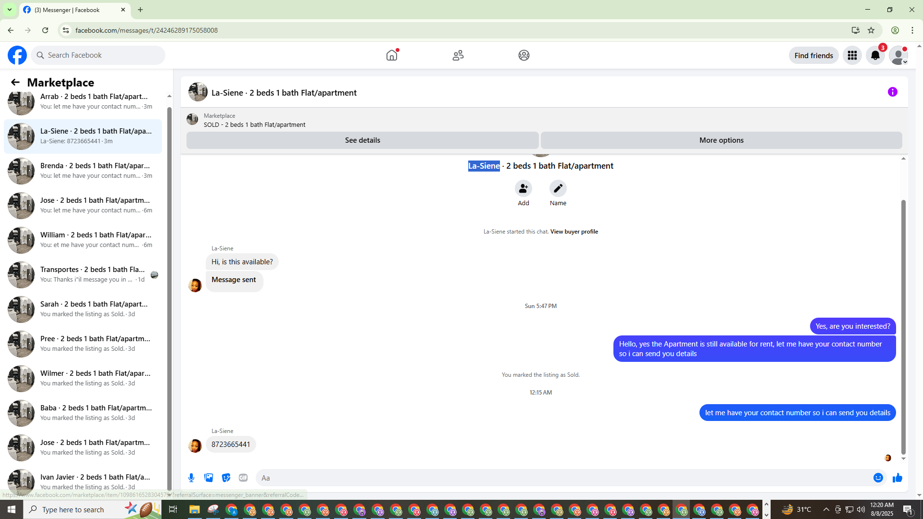The width and height of the screenshot is (923, 519).
Task: Attach a file with the photo icon
Action: pyautogui.click(x=209, y=478)
